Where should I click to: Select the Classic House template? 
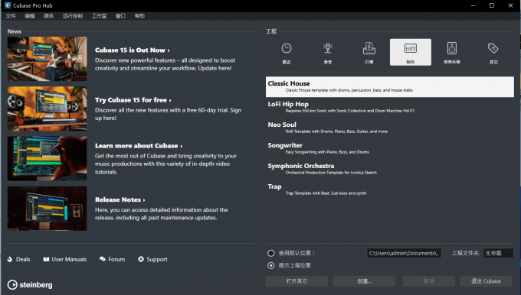(x=390, y=86)
